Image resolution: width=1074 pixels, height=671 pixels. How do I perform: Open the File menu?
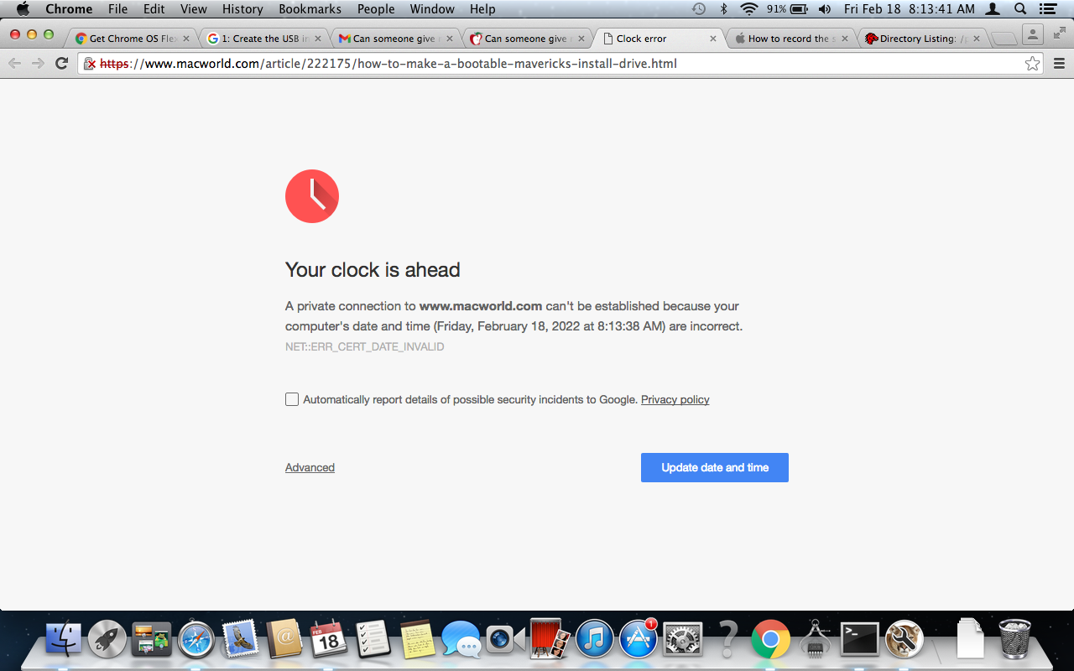(x=117, y=9)
